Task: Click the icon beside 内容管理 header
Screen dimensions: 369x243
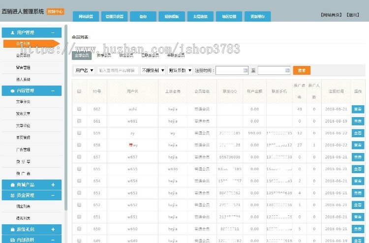Action: (12, 91)
